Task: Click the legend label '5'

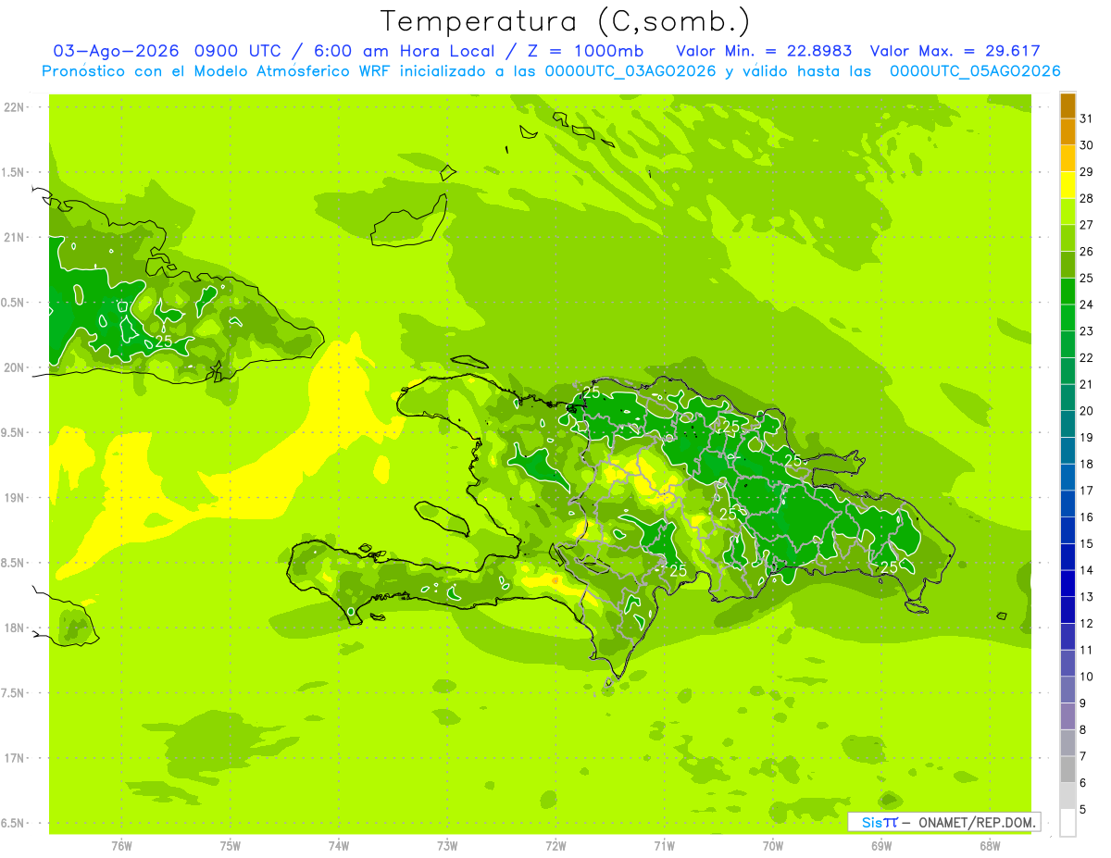Action: point(1083,809)
